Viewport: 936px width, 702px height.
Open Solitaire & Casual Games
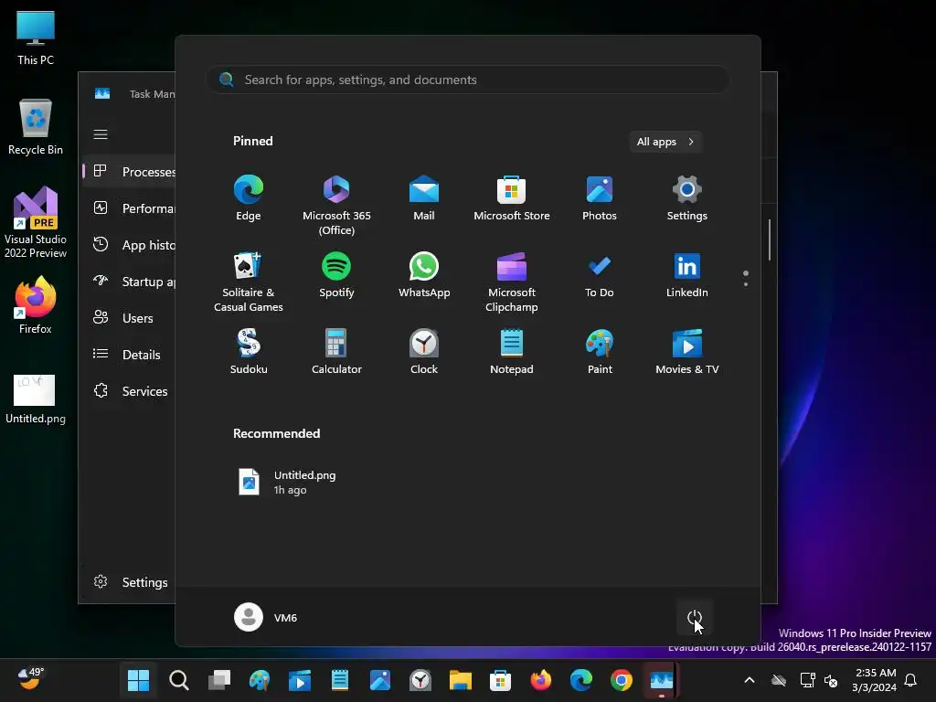point(249,282)
